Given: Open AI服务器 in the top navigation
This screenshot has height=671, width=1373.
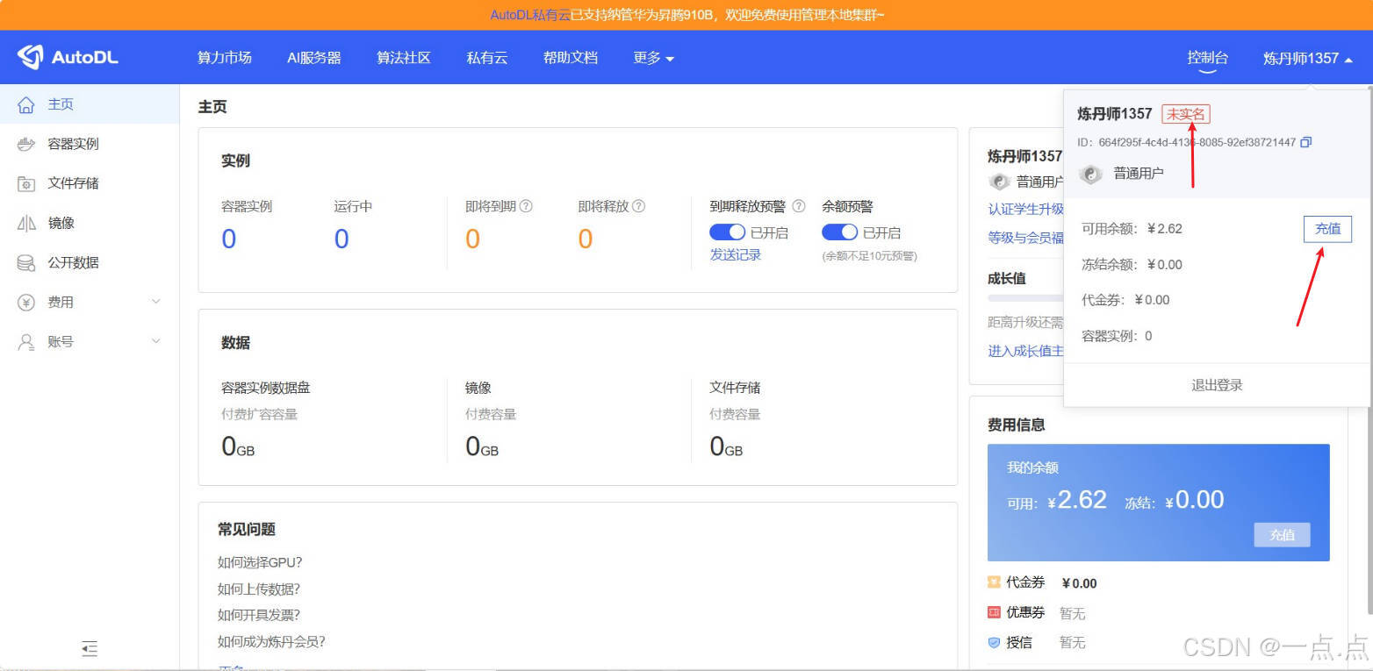Looking at the screenshot, I should 314,58.
